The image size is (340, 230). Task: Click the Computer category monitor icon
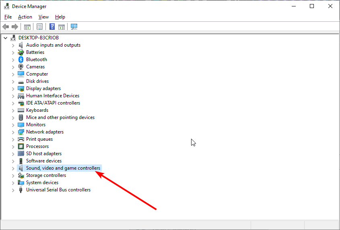tap(21, 74)
